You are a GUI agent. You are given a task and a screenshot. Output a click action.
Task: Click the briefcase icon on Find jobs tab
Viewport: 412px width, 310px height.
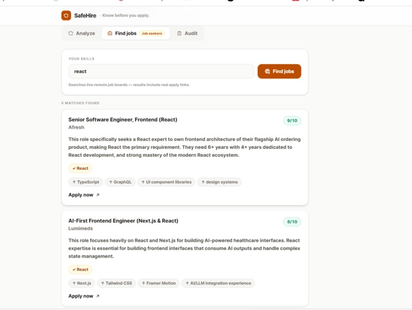pos(110,34)
